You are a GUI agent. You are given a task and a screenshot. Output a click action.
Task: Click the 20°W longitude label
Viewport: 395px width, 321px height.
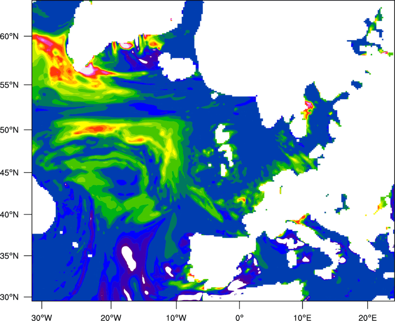(x=111, y=318)
